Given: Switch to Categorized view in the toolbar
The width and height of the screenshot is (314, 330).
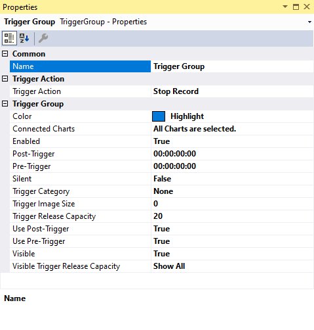Looking at the screenshot, I should point(9,38).
